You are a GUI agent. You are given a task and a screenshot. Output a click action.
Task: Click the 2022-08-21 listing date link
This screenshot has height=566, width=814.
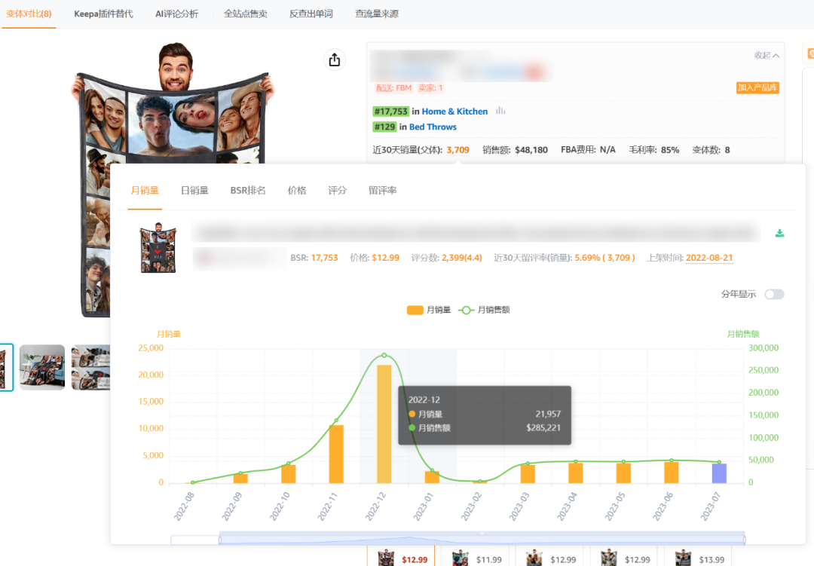[709, 258]
